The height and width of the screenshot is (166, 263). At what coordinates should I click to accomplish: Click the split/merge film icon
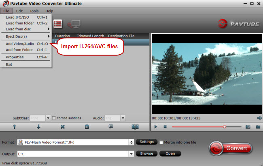click(x=135, y=127)
